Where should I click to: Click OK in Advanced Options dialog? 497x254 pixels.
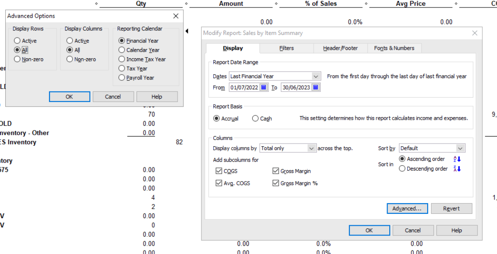point(69,97)
